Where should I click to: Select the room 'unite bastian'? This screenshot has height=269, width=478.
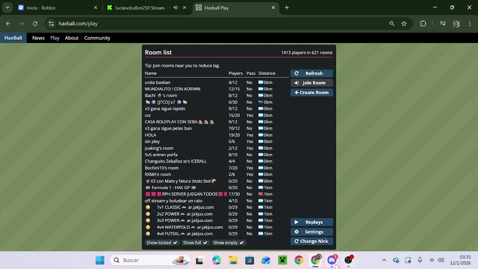(217, 83)
